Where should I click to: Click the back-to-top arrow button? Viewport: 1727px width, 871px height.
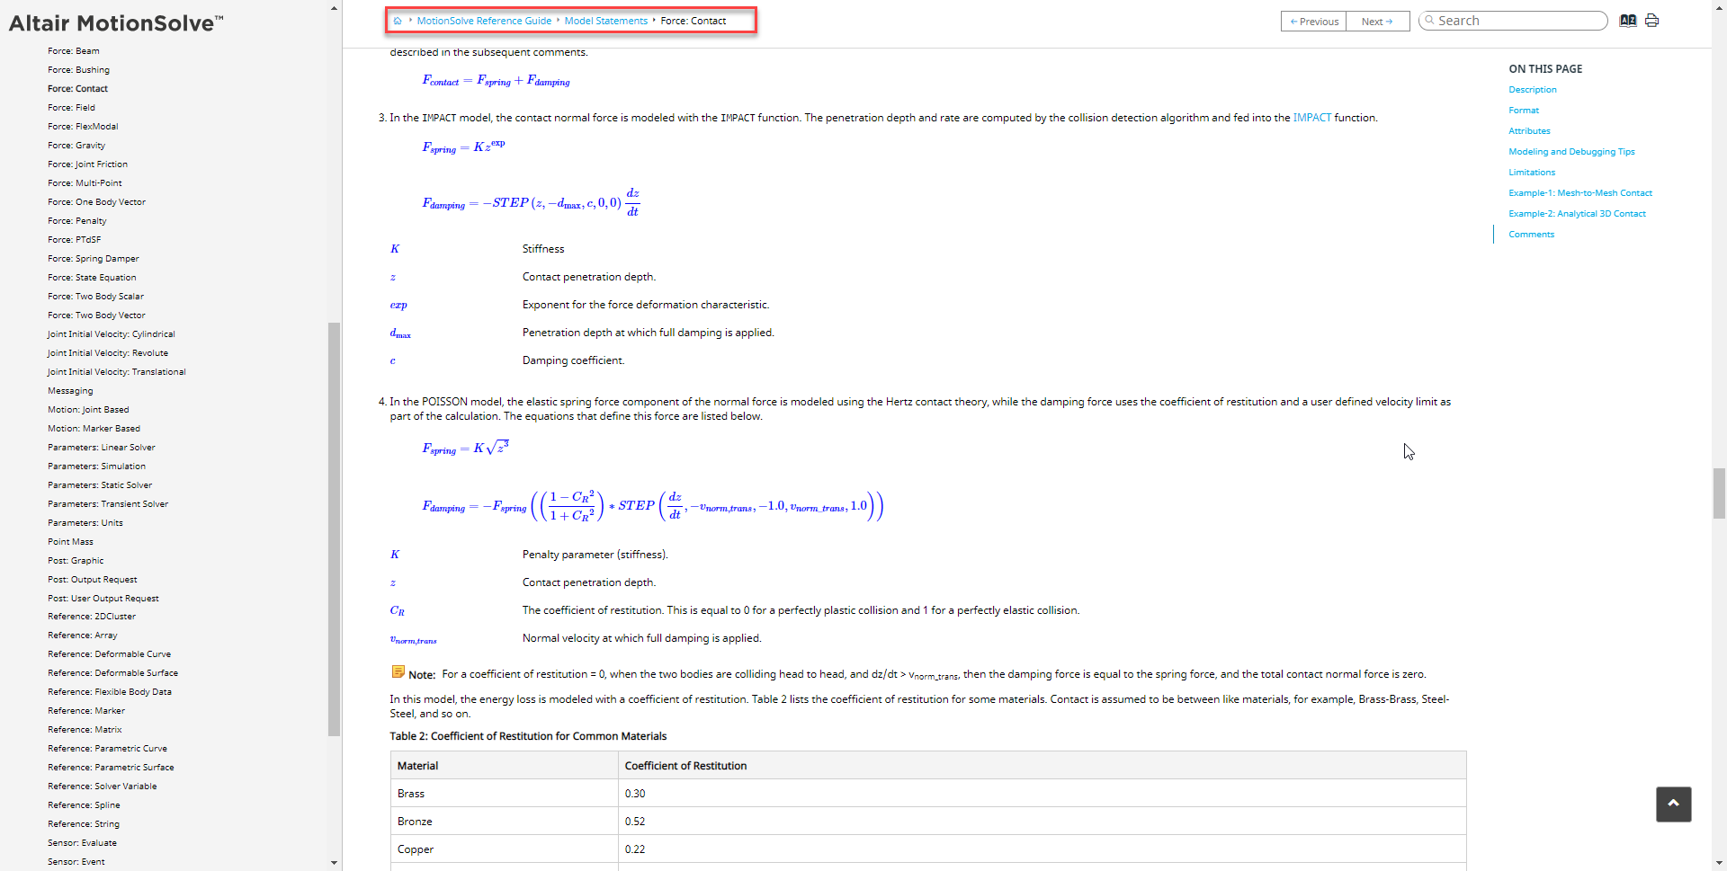(1673, 804)
